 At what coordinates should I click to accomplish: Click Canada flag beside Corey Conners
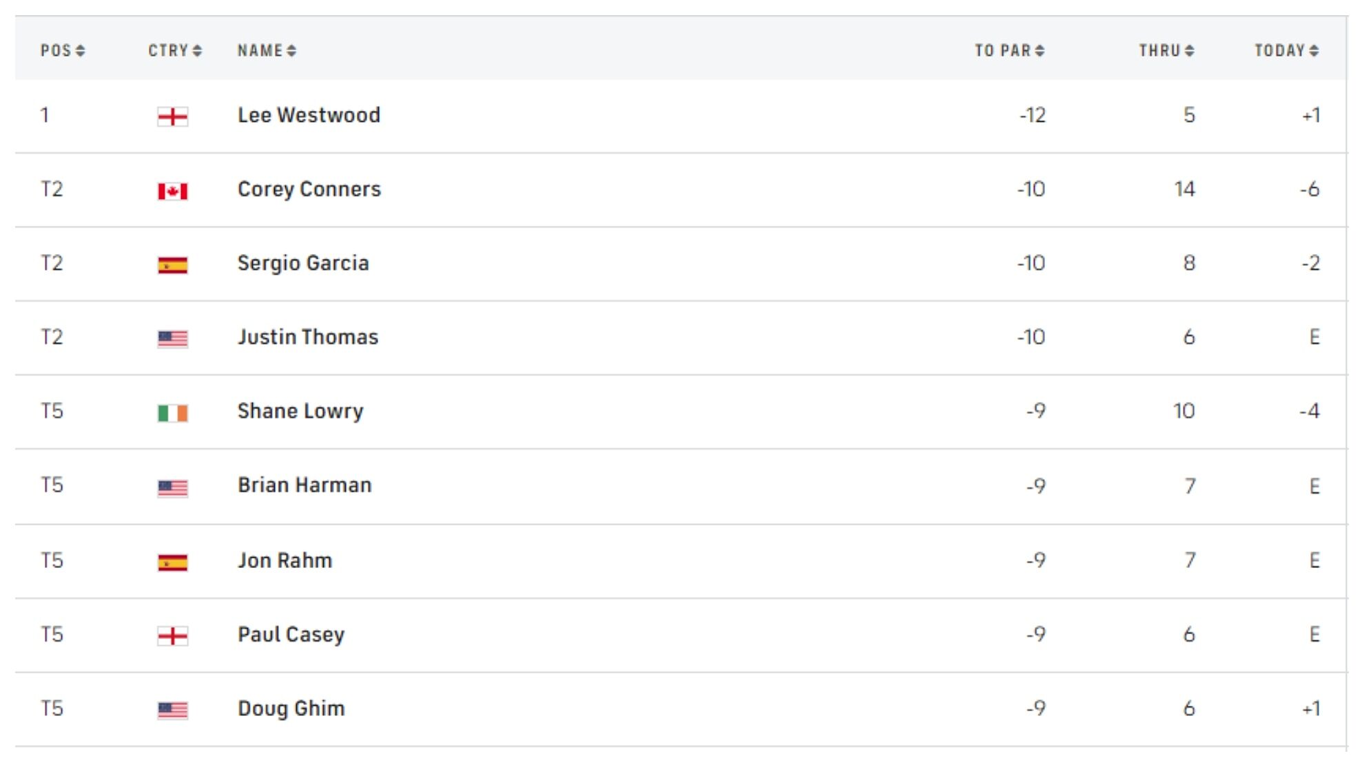coord(172,191)
